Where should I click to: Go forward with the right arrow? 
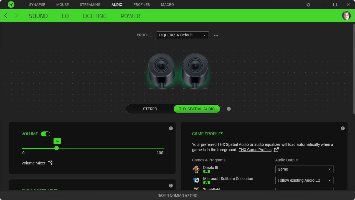click(16, 16)
